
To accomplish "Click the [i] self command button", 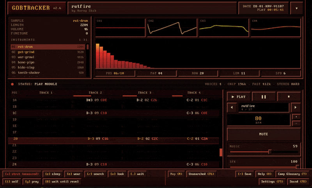I will [12, 181].
